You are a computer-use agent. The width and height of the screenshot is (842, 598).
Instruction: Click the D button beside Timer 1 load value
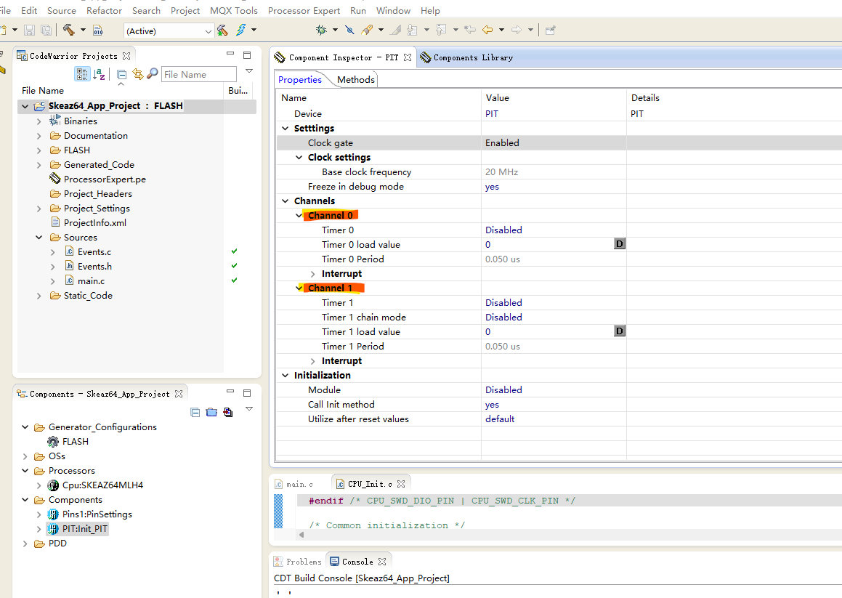619,331
